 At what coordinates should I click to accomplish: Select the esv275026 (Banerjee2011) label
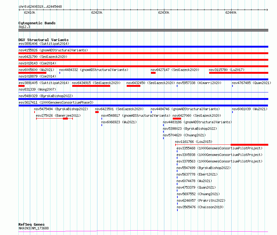click(58, 115)
